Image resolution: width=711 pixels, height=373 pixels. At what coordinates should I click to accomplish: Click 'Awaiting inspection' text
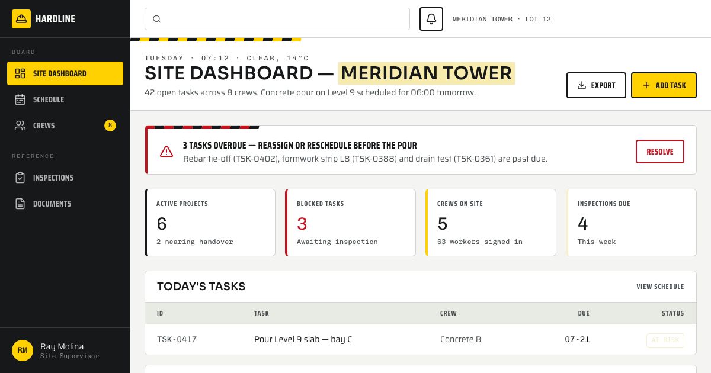click(x=337, y=242)
